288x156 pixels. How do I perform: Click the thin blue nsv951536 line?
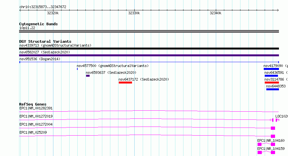pos(149,62)
